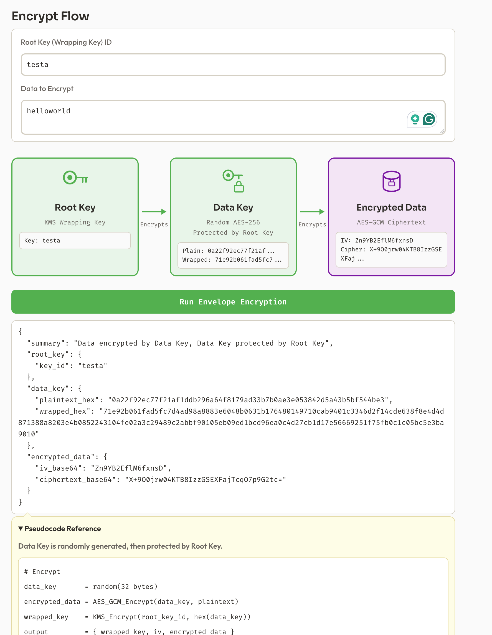Click the arrow between Data Key and Encrypted Data
Viewport: 492px width, 635px height.
tap(312, 212)
